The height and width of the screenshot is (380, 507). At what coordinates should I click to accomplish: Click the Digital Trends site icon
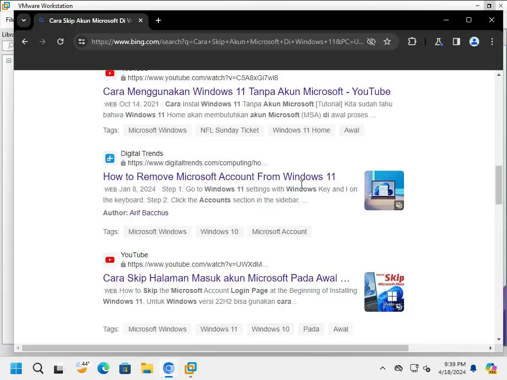pos(110,158)
